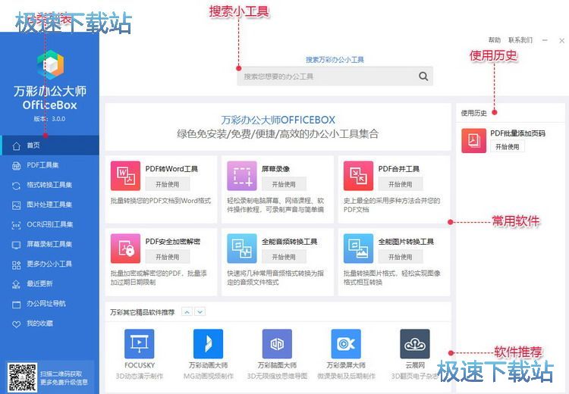
Task: Click 开始使用 under 全能图片转换工具
Action: tap(401, 257)
